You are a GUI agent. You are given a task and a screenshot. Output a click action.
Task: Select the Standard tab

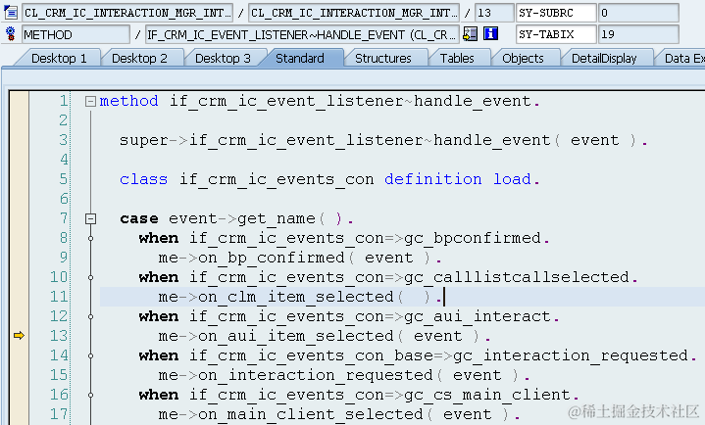click(300, 59)
